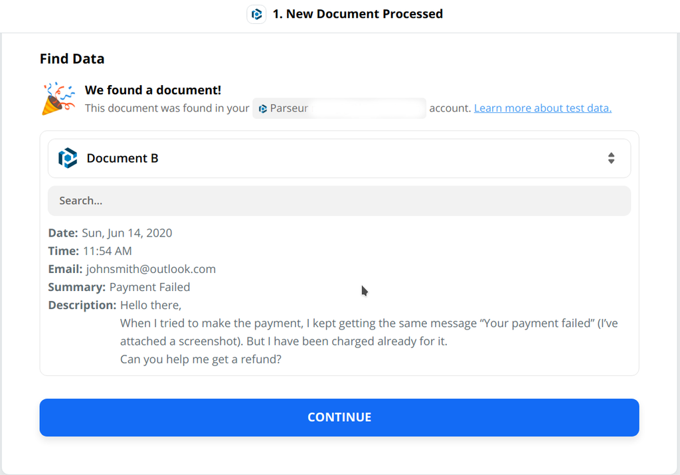Click the party popper celebration icon
Viewport: 680px width, 475px height.
58,99
